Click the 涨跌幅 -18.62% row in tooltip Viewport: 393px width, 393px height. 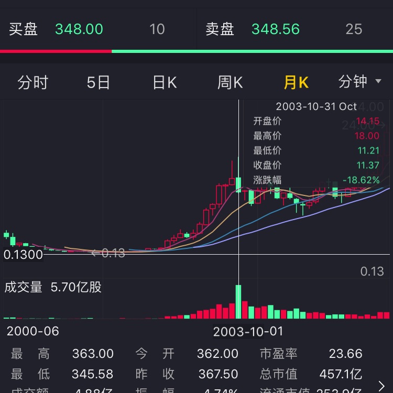coord(316,180)
